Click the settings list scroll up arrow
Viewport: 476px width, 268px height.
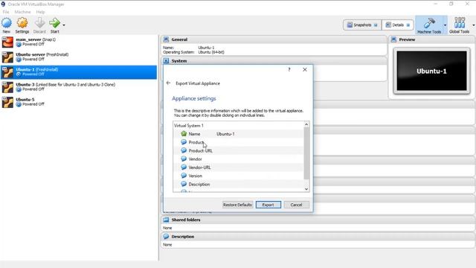click(x=306, y=124)
